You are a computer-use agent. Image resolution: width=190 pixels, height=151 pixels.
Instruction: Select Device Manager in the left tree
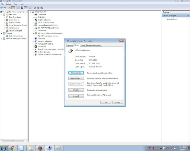(15, 31)
